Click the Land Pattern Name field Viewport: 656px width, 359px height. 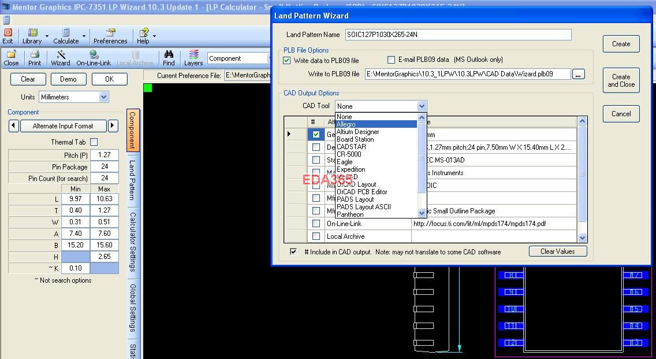(458, 35)
